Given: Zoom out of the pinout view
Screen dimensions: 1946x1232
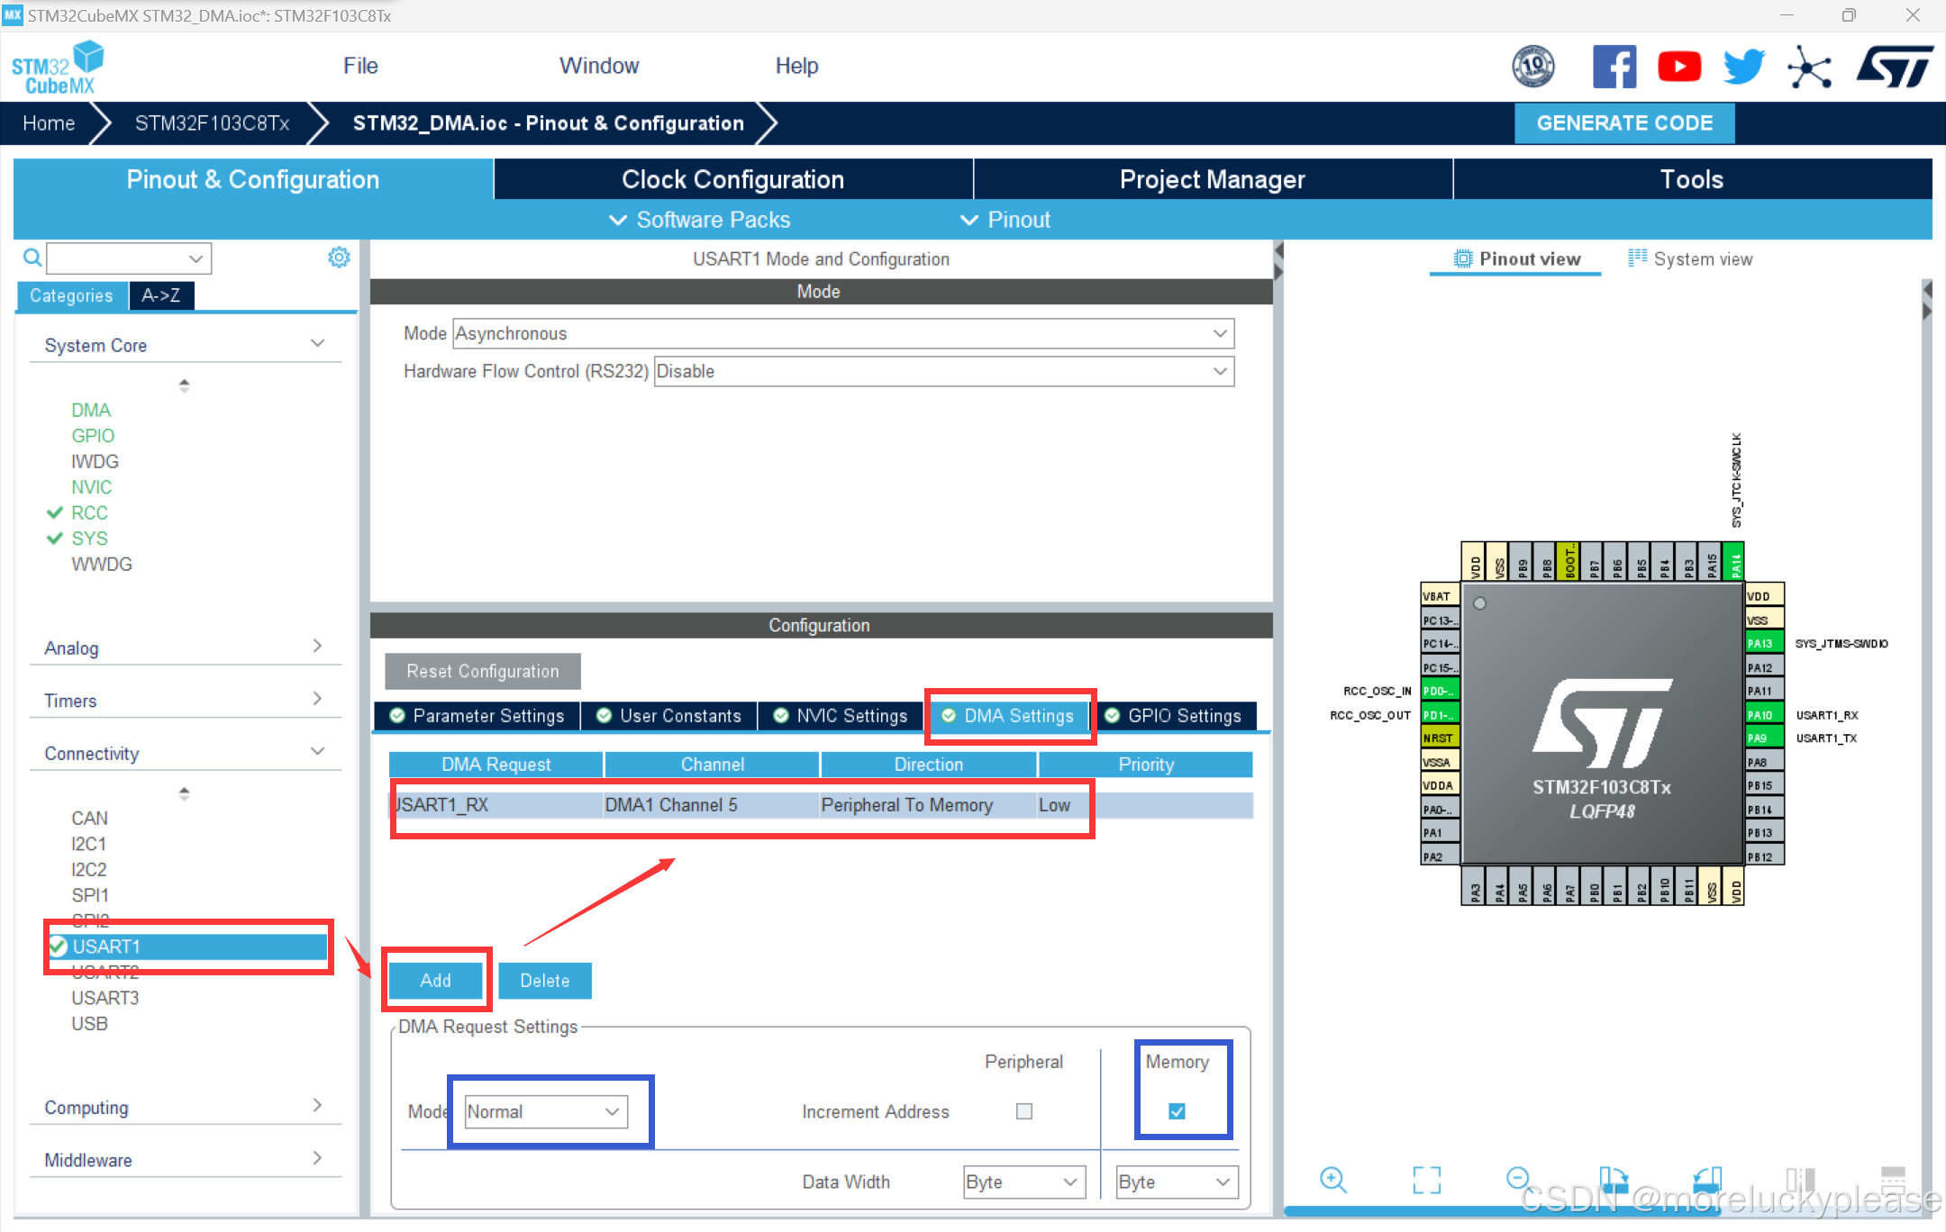Looking at the screenshot, I should pyautogui.click(x=1518, y=1177).
